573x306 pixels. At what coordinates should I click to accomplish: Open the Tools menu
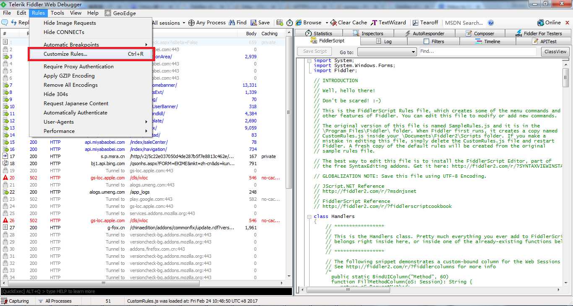tap(57, 13)
